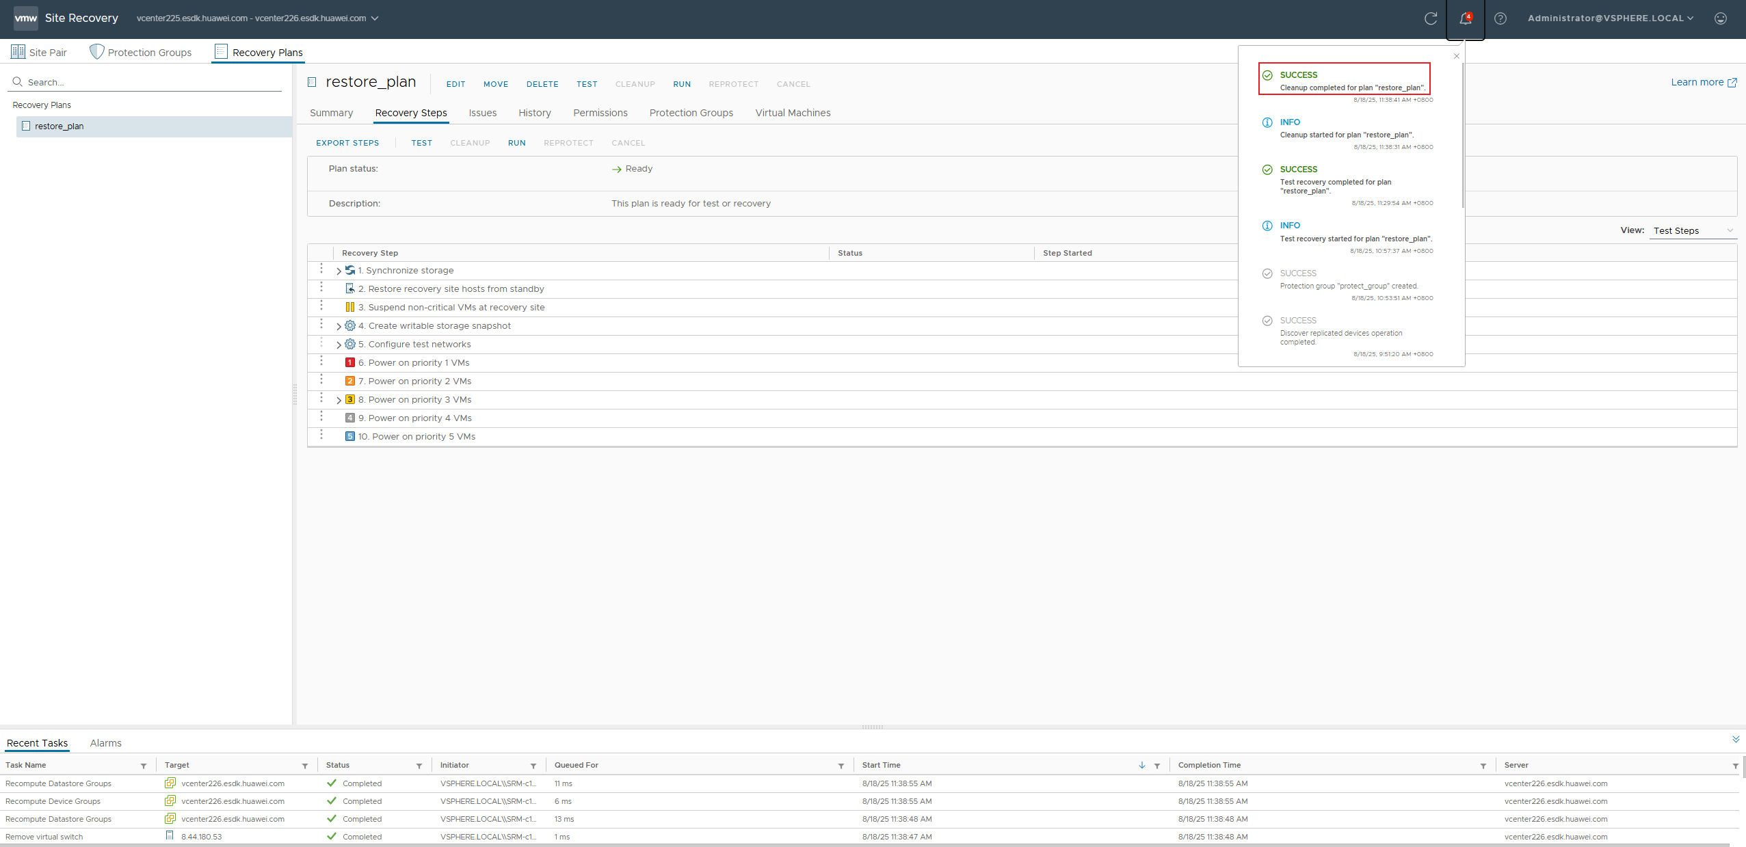
Task: Open actions menu for Power on priority 1 VMs
Action: pos(321,361)
